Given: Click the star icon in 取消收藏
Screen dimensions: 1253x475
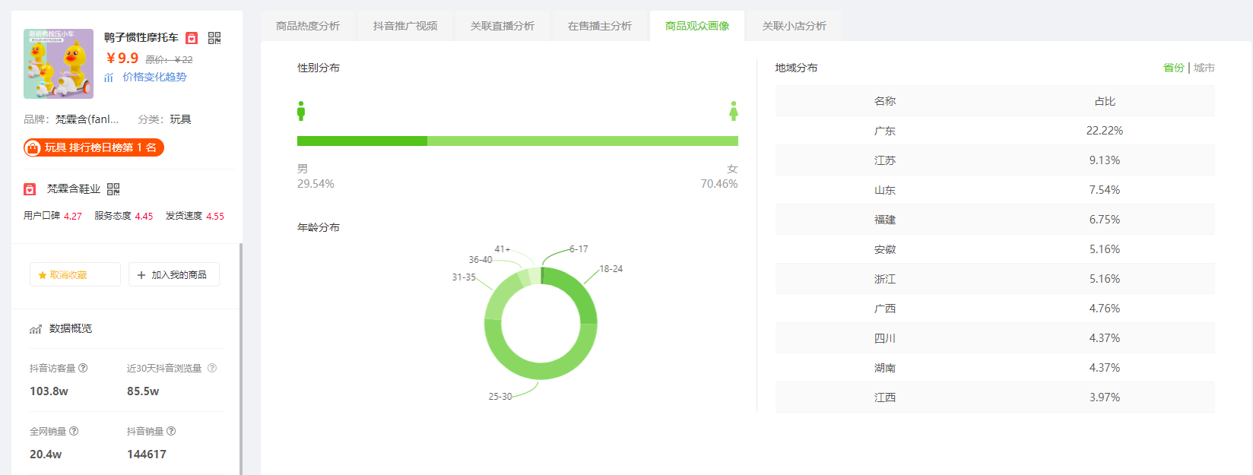Looking at the screenshot, I should click(x=43, y=275).
